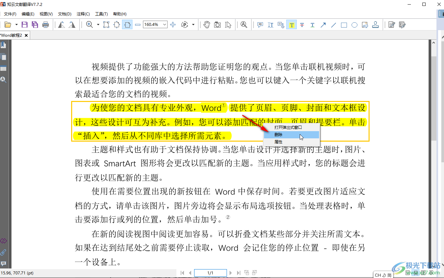This screenshot has width=444, height=278.
Task: Go to the previous page
Action: point(190,273)
